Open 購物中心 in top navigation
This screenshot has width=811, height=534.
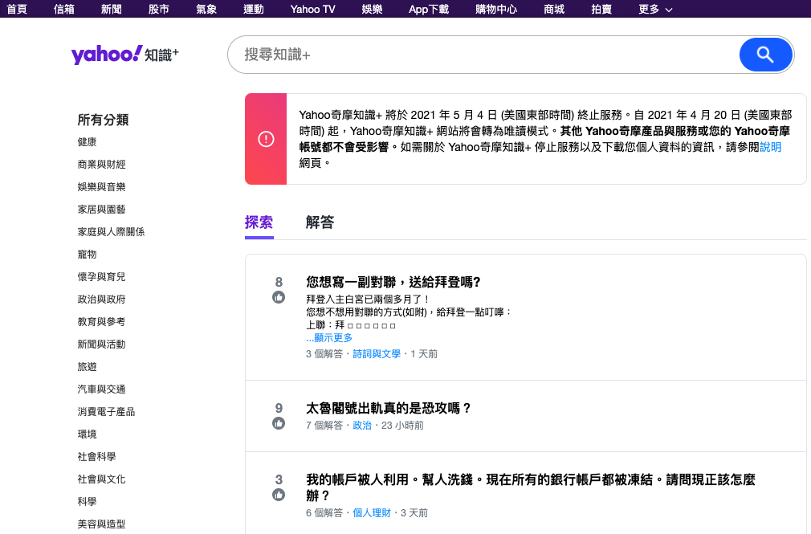point(496,10)
